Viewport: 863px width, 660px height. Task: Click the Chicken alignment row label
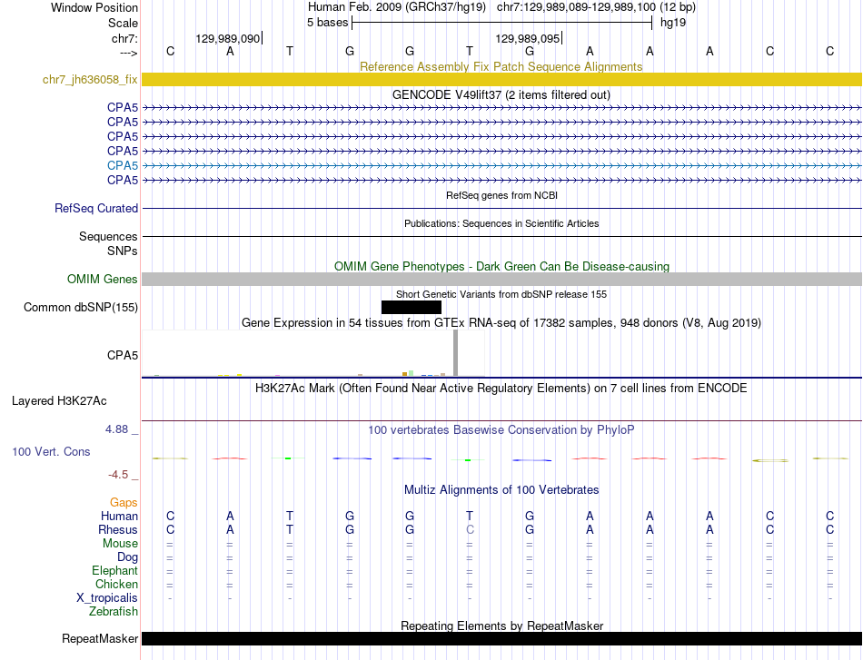[116, 584]
